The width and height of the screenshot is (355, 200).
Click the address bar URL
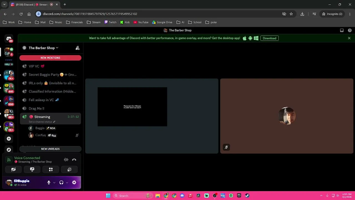coord(90,14)
